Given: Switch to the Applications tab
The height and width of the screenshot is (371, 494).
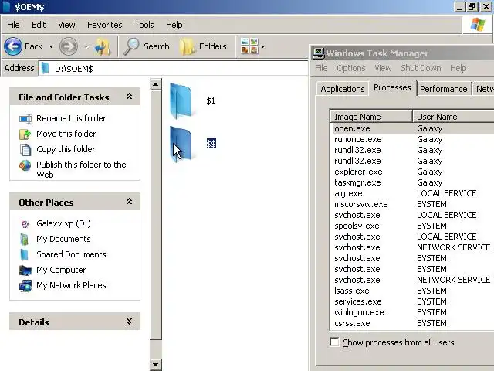Looking at the screenshot, I should [x=343, y=89].
